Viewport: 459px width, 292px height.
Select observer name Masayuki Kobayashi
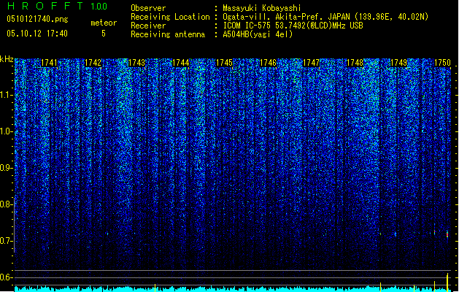[262, 8]
